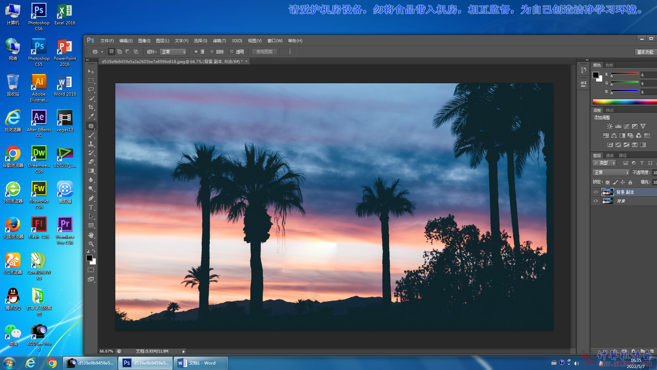
Task: Select the Patch healing tool
Action: point(91,126)
